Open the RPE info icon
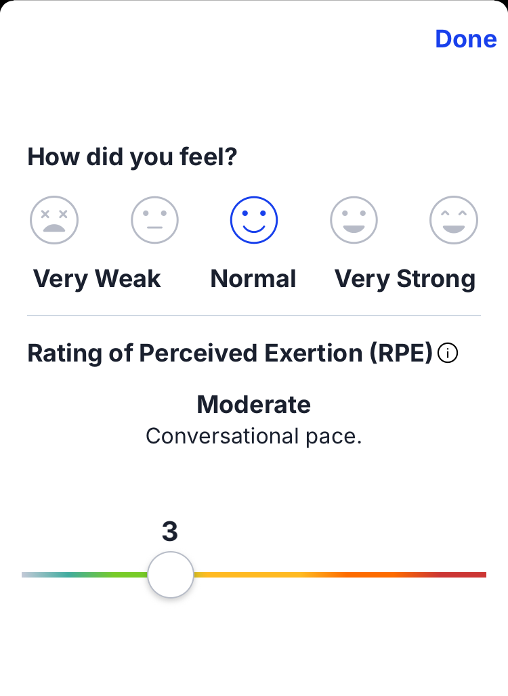The height and width of the screenshot is (696, 508). 448,353
